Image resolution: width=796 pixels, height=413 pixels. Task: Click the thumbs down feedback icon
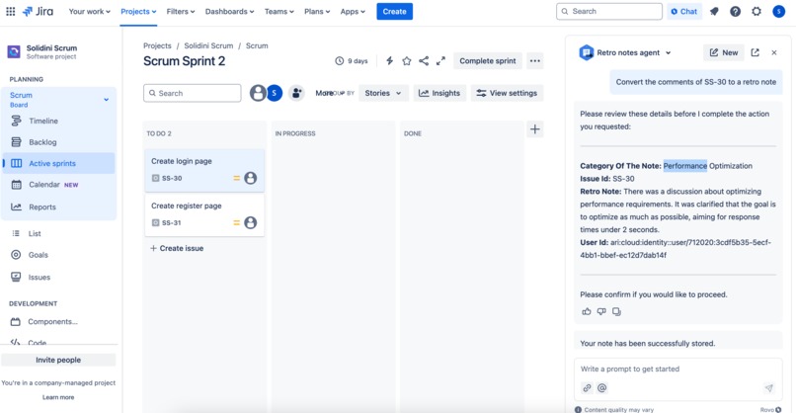coord(601,311)
